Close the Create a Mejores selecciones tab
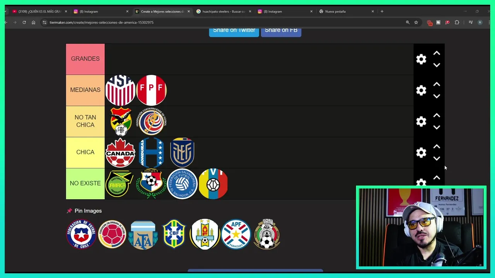This screenshot has width=495, height=278. pyautogui.click(x=189, y=12)
